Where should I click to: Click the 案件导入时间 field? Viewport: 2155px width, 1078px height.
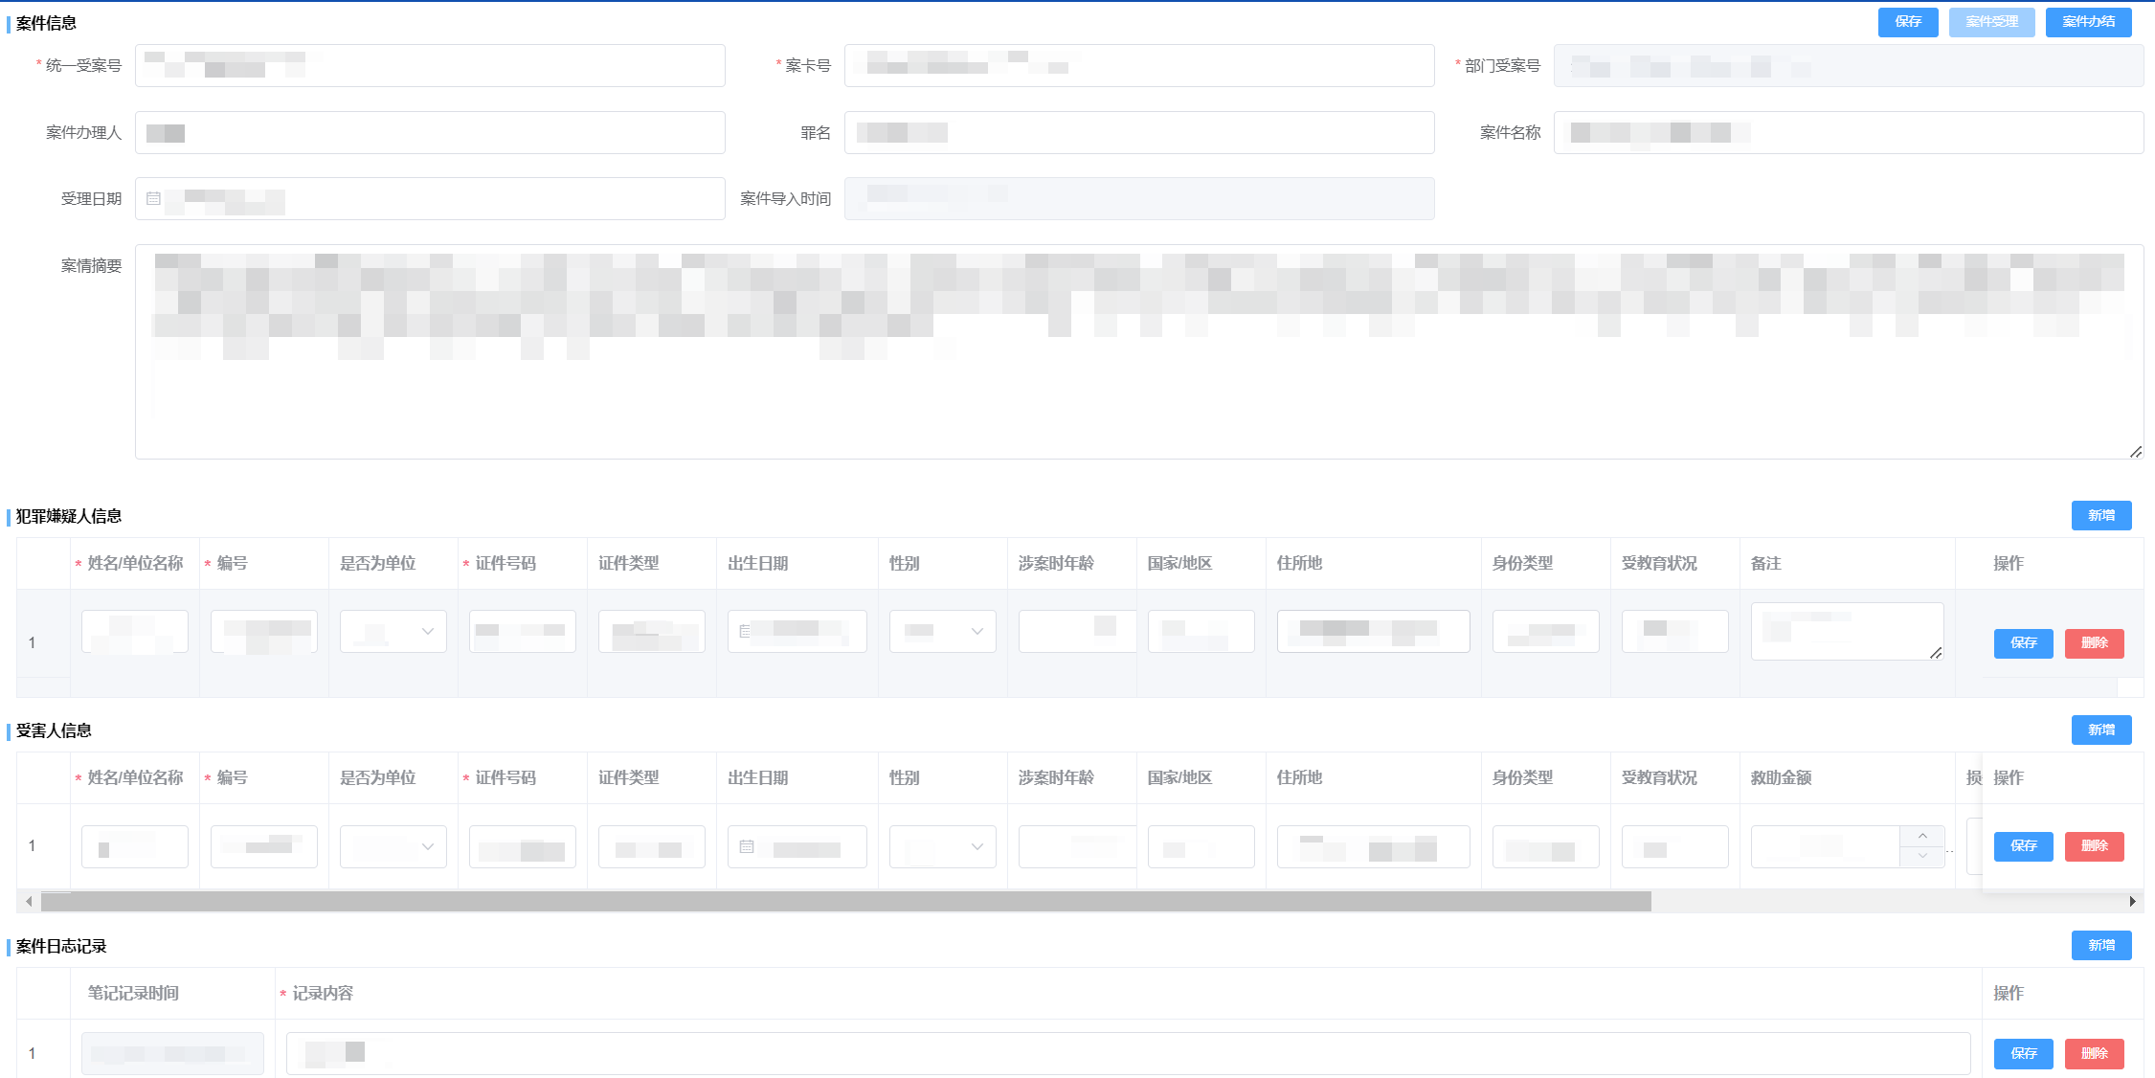pos(1139,198)
